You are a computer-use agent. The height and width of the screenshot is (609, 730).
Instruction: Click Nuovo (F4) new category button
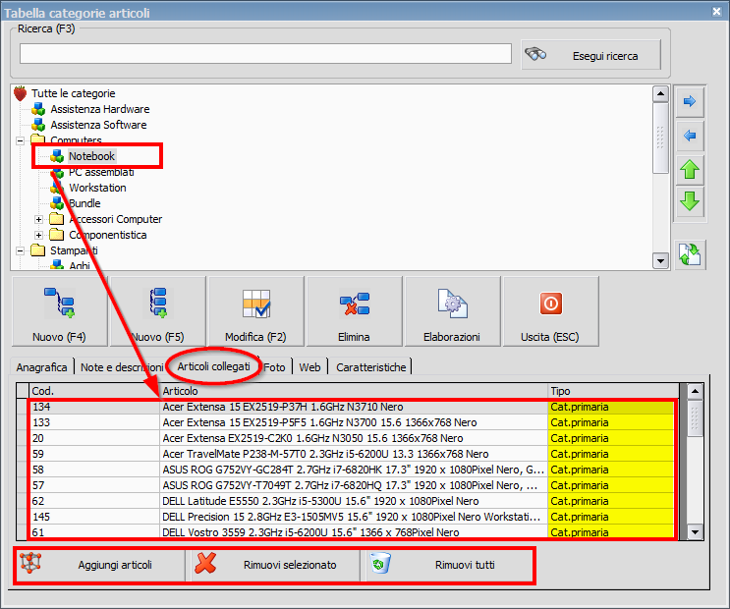tap(60, 311)
